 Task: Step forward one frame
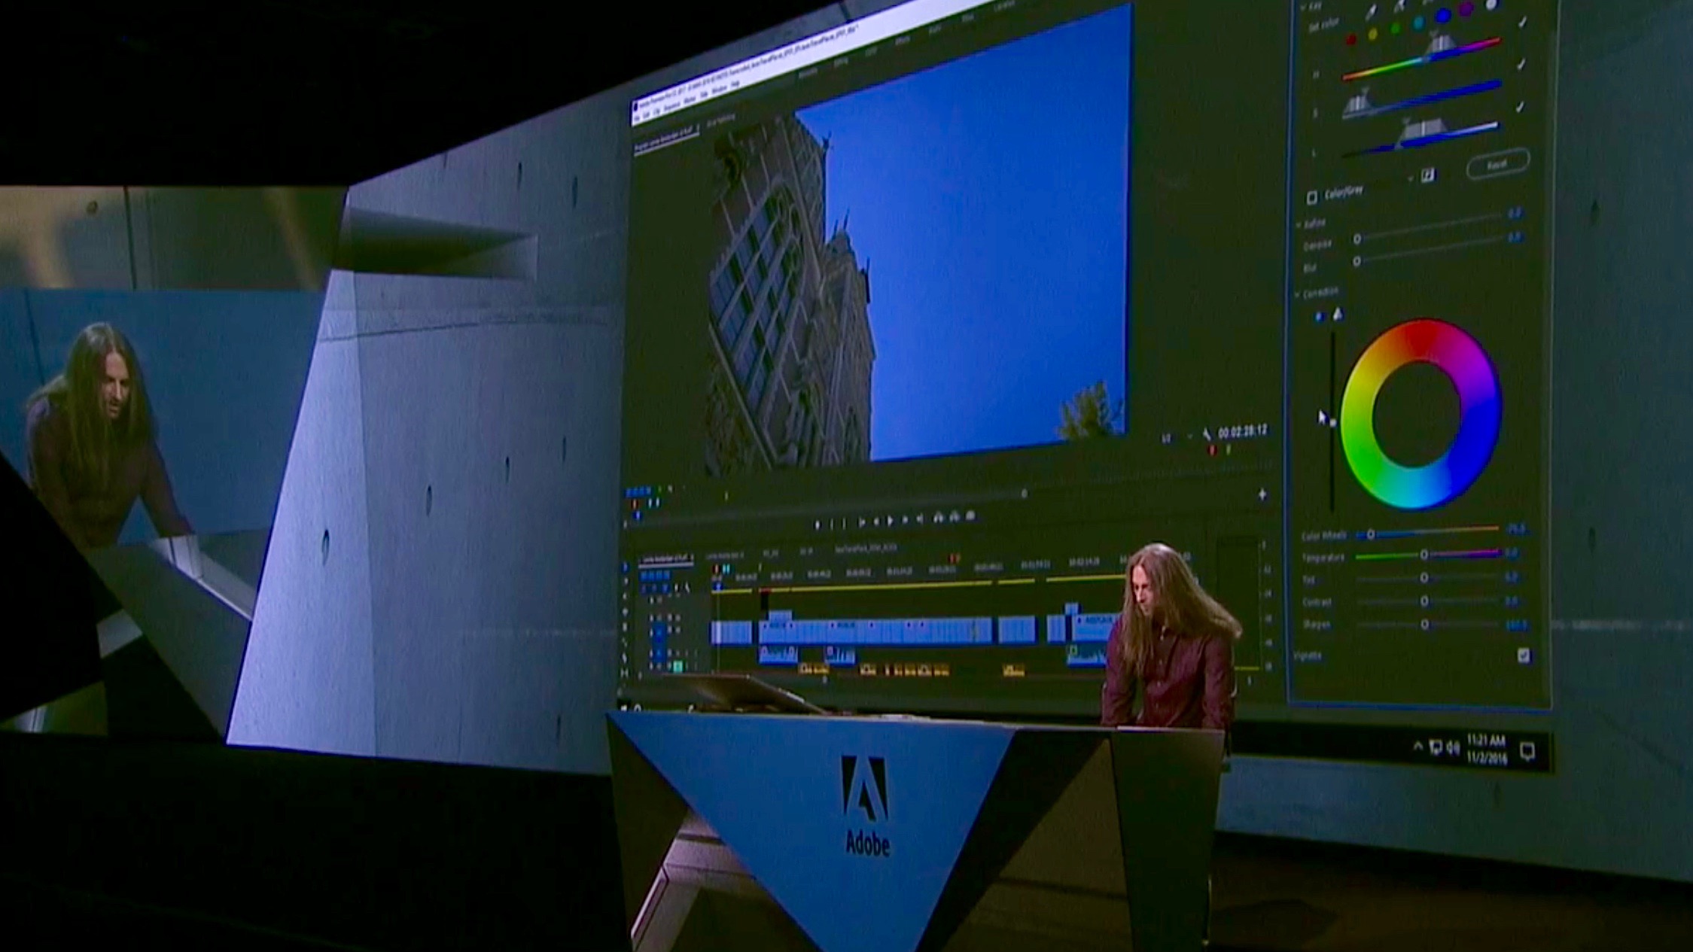click(x=906, y=519)
